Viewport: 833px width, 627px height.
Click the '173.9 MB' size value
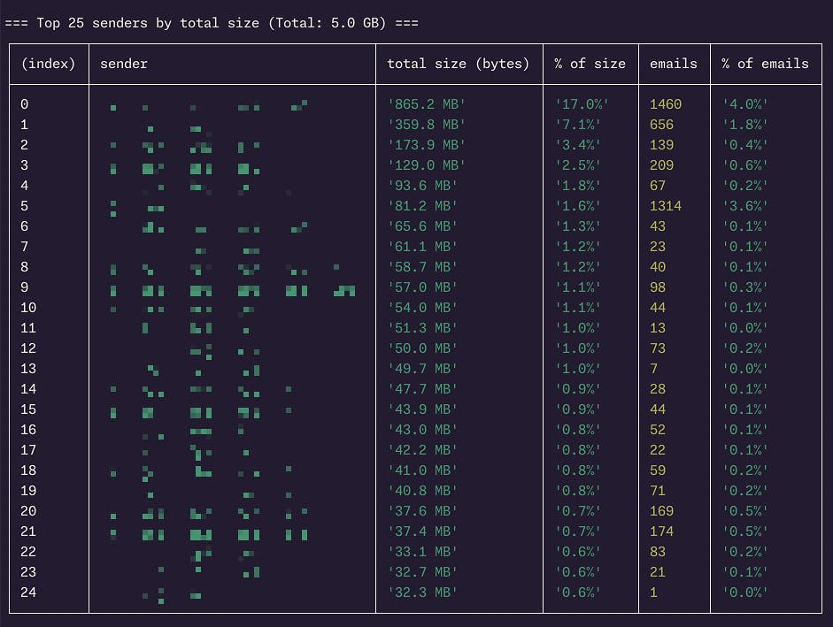pyautogui.click(x=427, y=145)
